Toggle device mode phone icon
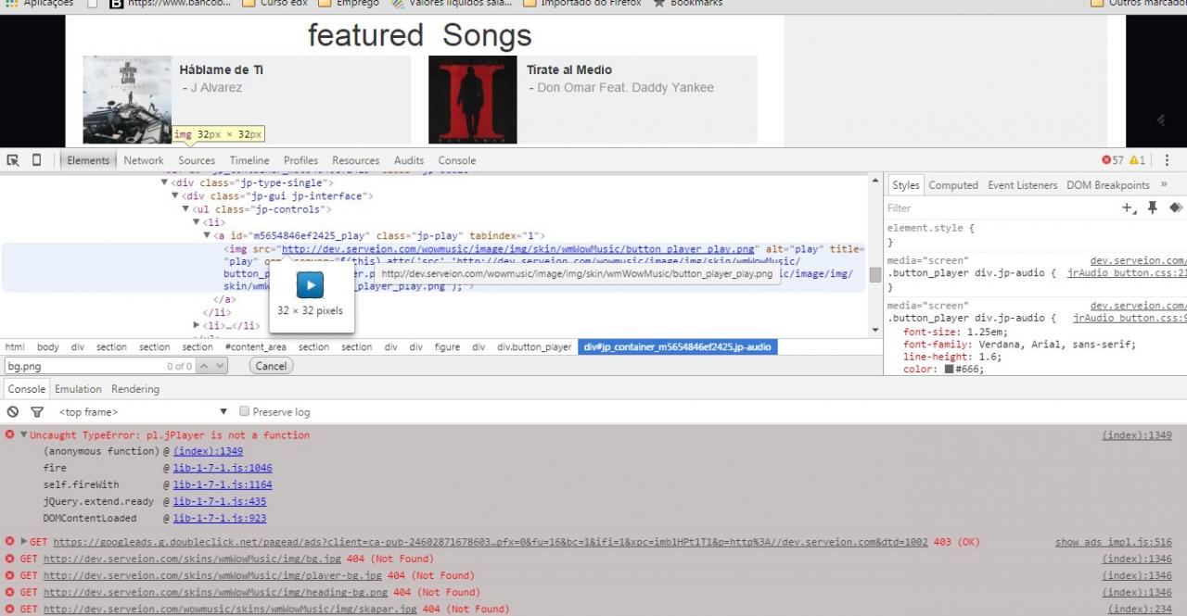This screenshot has width=1187, height=616. click(37, 160)
